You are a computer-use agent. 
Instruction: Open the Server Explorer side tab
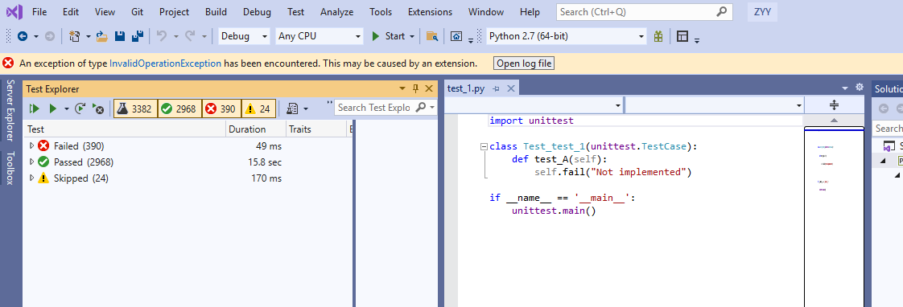pyautogui.click(x=9, y=110)
